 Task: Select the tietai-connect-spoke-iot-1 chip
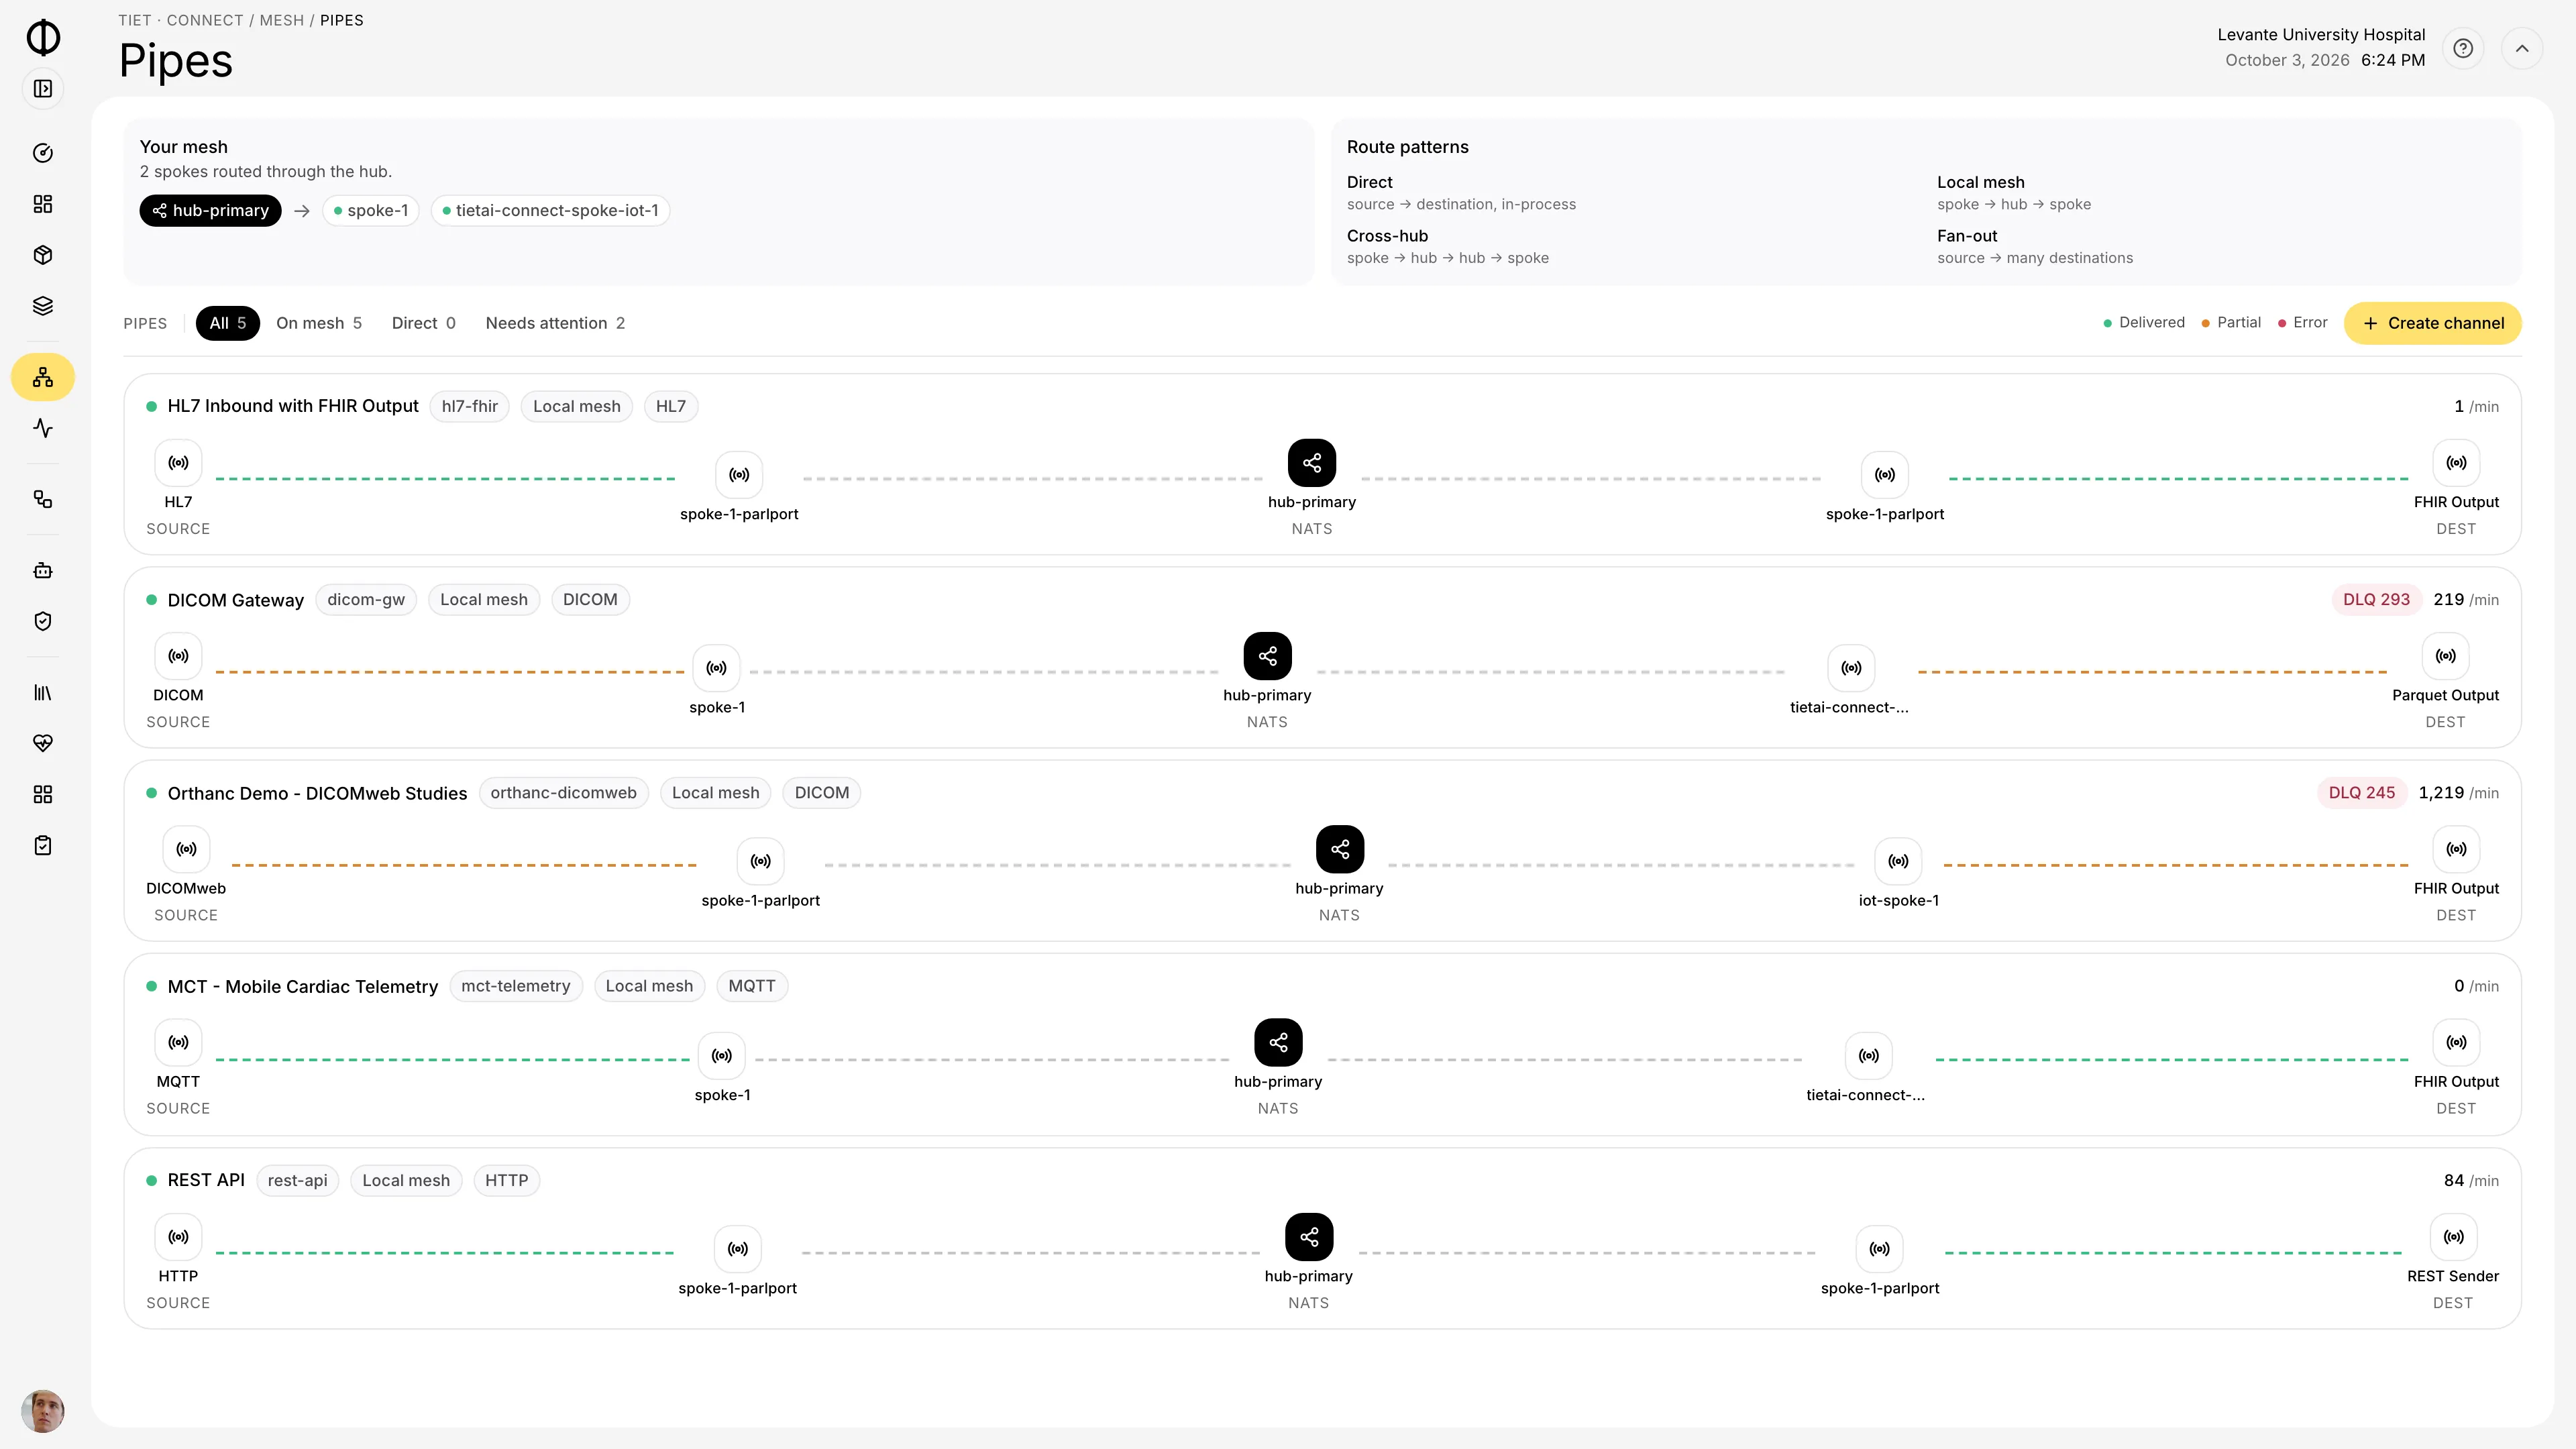(x=550, y=211)
